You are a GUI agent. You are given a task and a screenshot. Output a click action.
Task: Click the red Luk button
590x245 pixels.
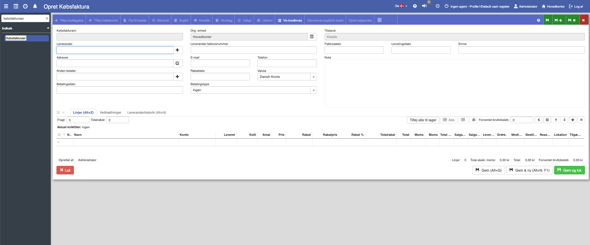(65, 170)
